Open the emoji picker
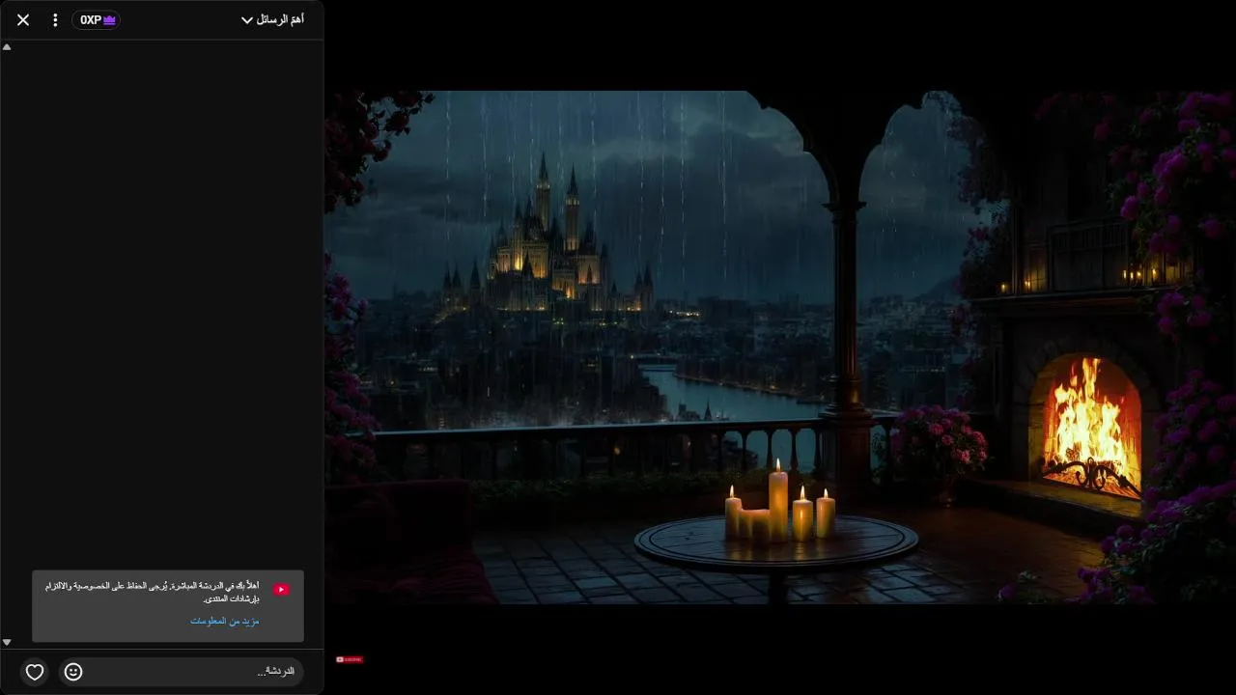 73,672
